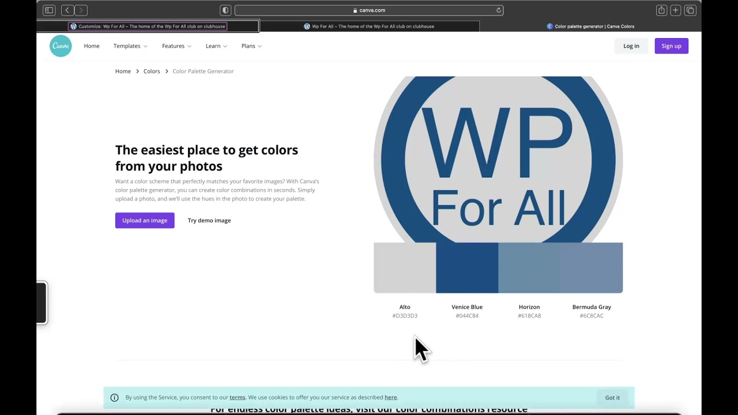Screen dimensions: 738x415
Task: Click the Alto color name
Action: 405,307
